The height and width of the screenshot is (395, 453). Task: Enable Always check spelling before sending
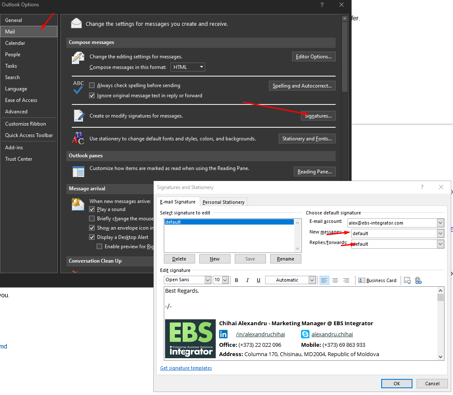tap(92, 85)
